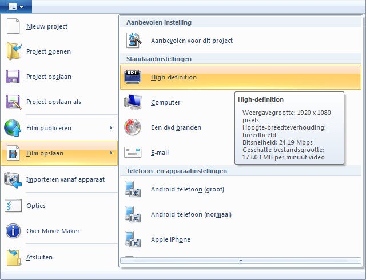Choose the Computer save option
This screenshot has width=366, height=280.
pyautogui.click(x=165, y=102)
